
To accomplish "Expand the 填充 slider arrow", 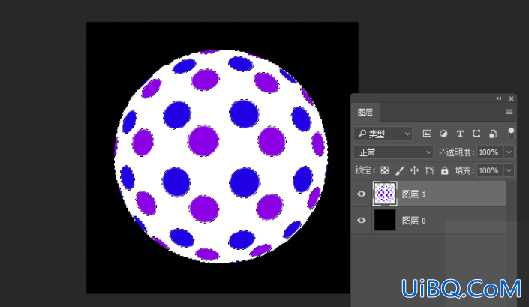I will point(509,170).
